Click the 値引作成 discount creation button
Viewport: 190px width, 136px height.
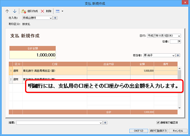point(29,11)
